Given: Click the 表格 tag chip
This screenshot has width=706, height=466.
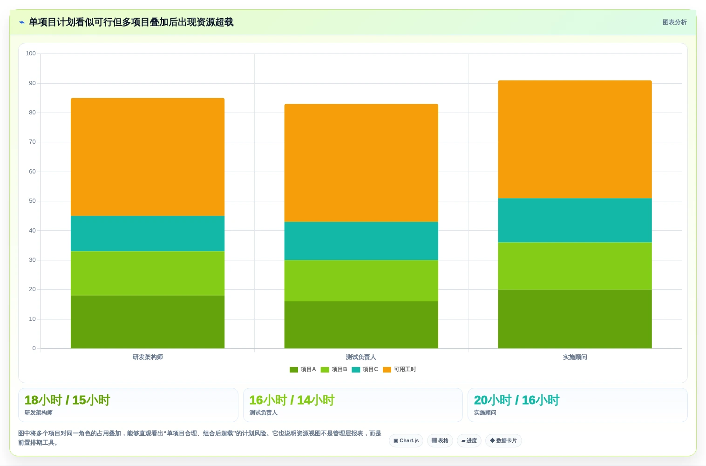Looking at the screenshot, I should click(440, 441).
